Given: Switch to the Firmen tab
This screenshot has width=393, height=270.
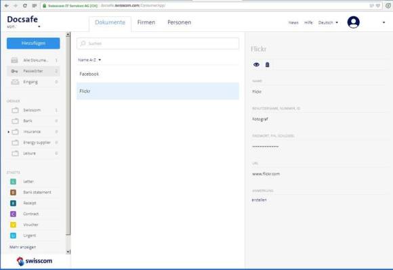Looking at the screenshot, I should 146,22.
